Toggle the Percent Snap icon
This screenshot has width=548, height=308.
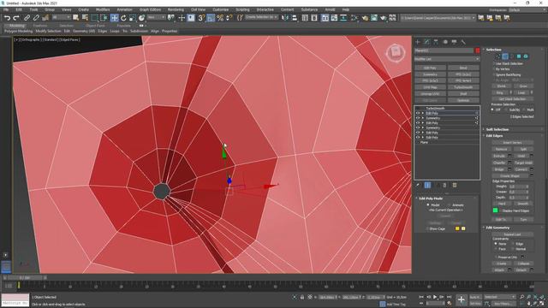[x=220, y=18]
